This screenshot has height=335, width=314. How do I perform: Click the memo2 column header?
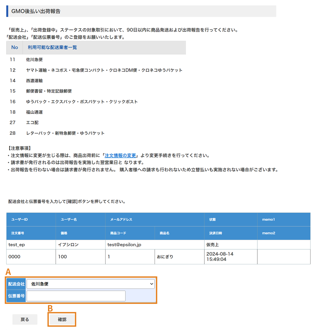coord(284,233)
